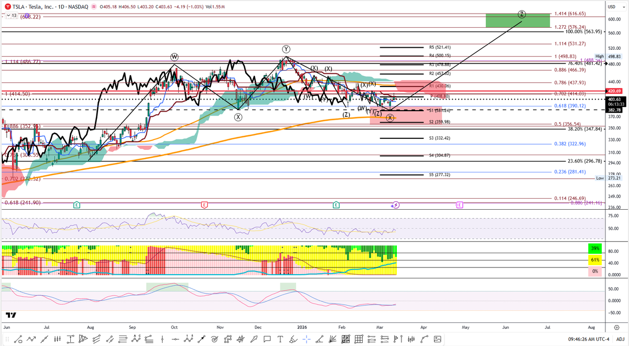The image size is (629, 346).
Task: Click the circled Z wave label at top
Action: [x=522, y=14]
